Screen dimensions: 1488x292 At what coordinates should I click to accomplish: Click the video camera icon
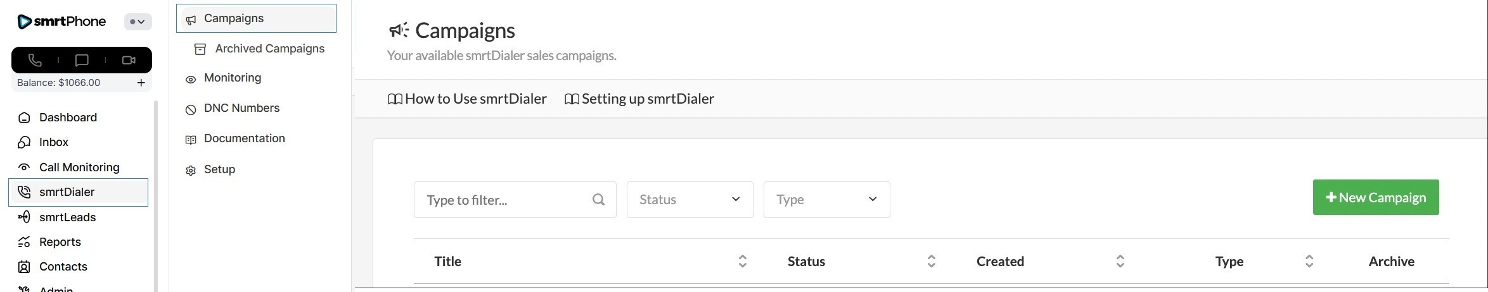click(129, 60)
